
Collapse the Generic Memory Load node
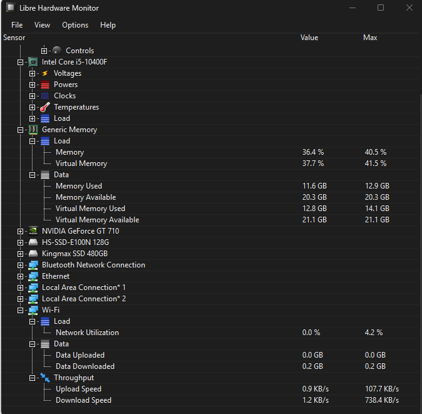click(32, 142)
